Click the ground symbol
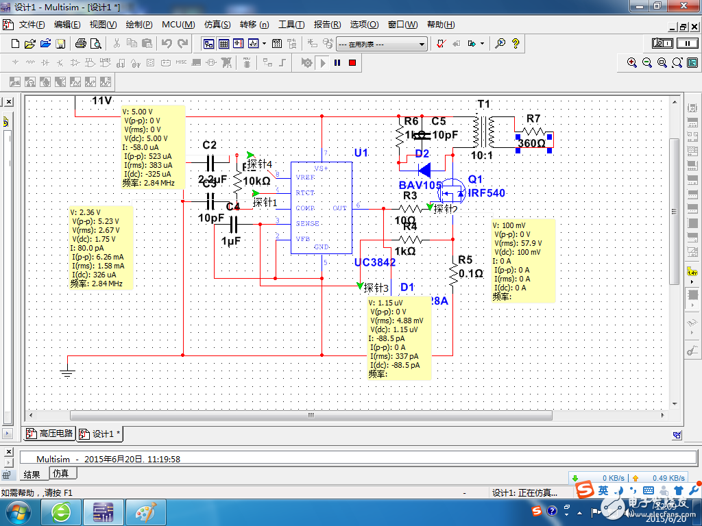The width and height of the screenshot is (702, 526). (x=67, y=372)
